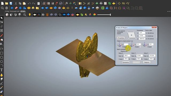This screenshot has width=171, height=96.
Task: Click the По центру button
Action: pos(121,38)
